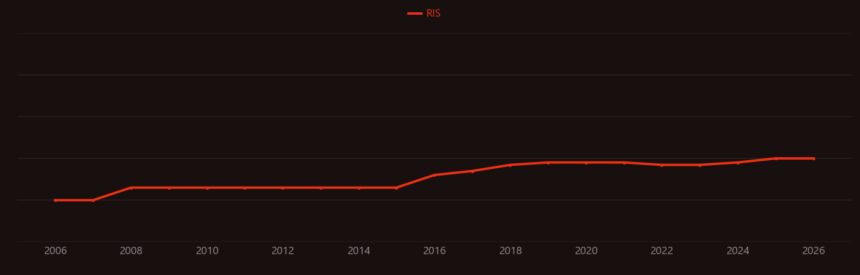The width and height of the screenshot is (860, 275).
Task: Click the 2014 x-axis label
Action: [x=359, y=251]
